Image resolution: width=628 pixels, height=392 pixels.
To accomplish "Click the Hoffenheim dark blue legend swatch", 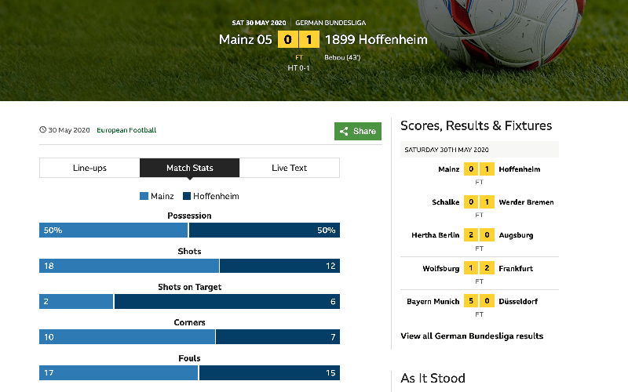I will [x=187, y=196].
